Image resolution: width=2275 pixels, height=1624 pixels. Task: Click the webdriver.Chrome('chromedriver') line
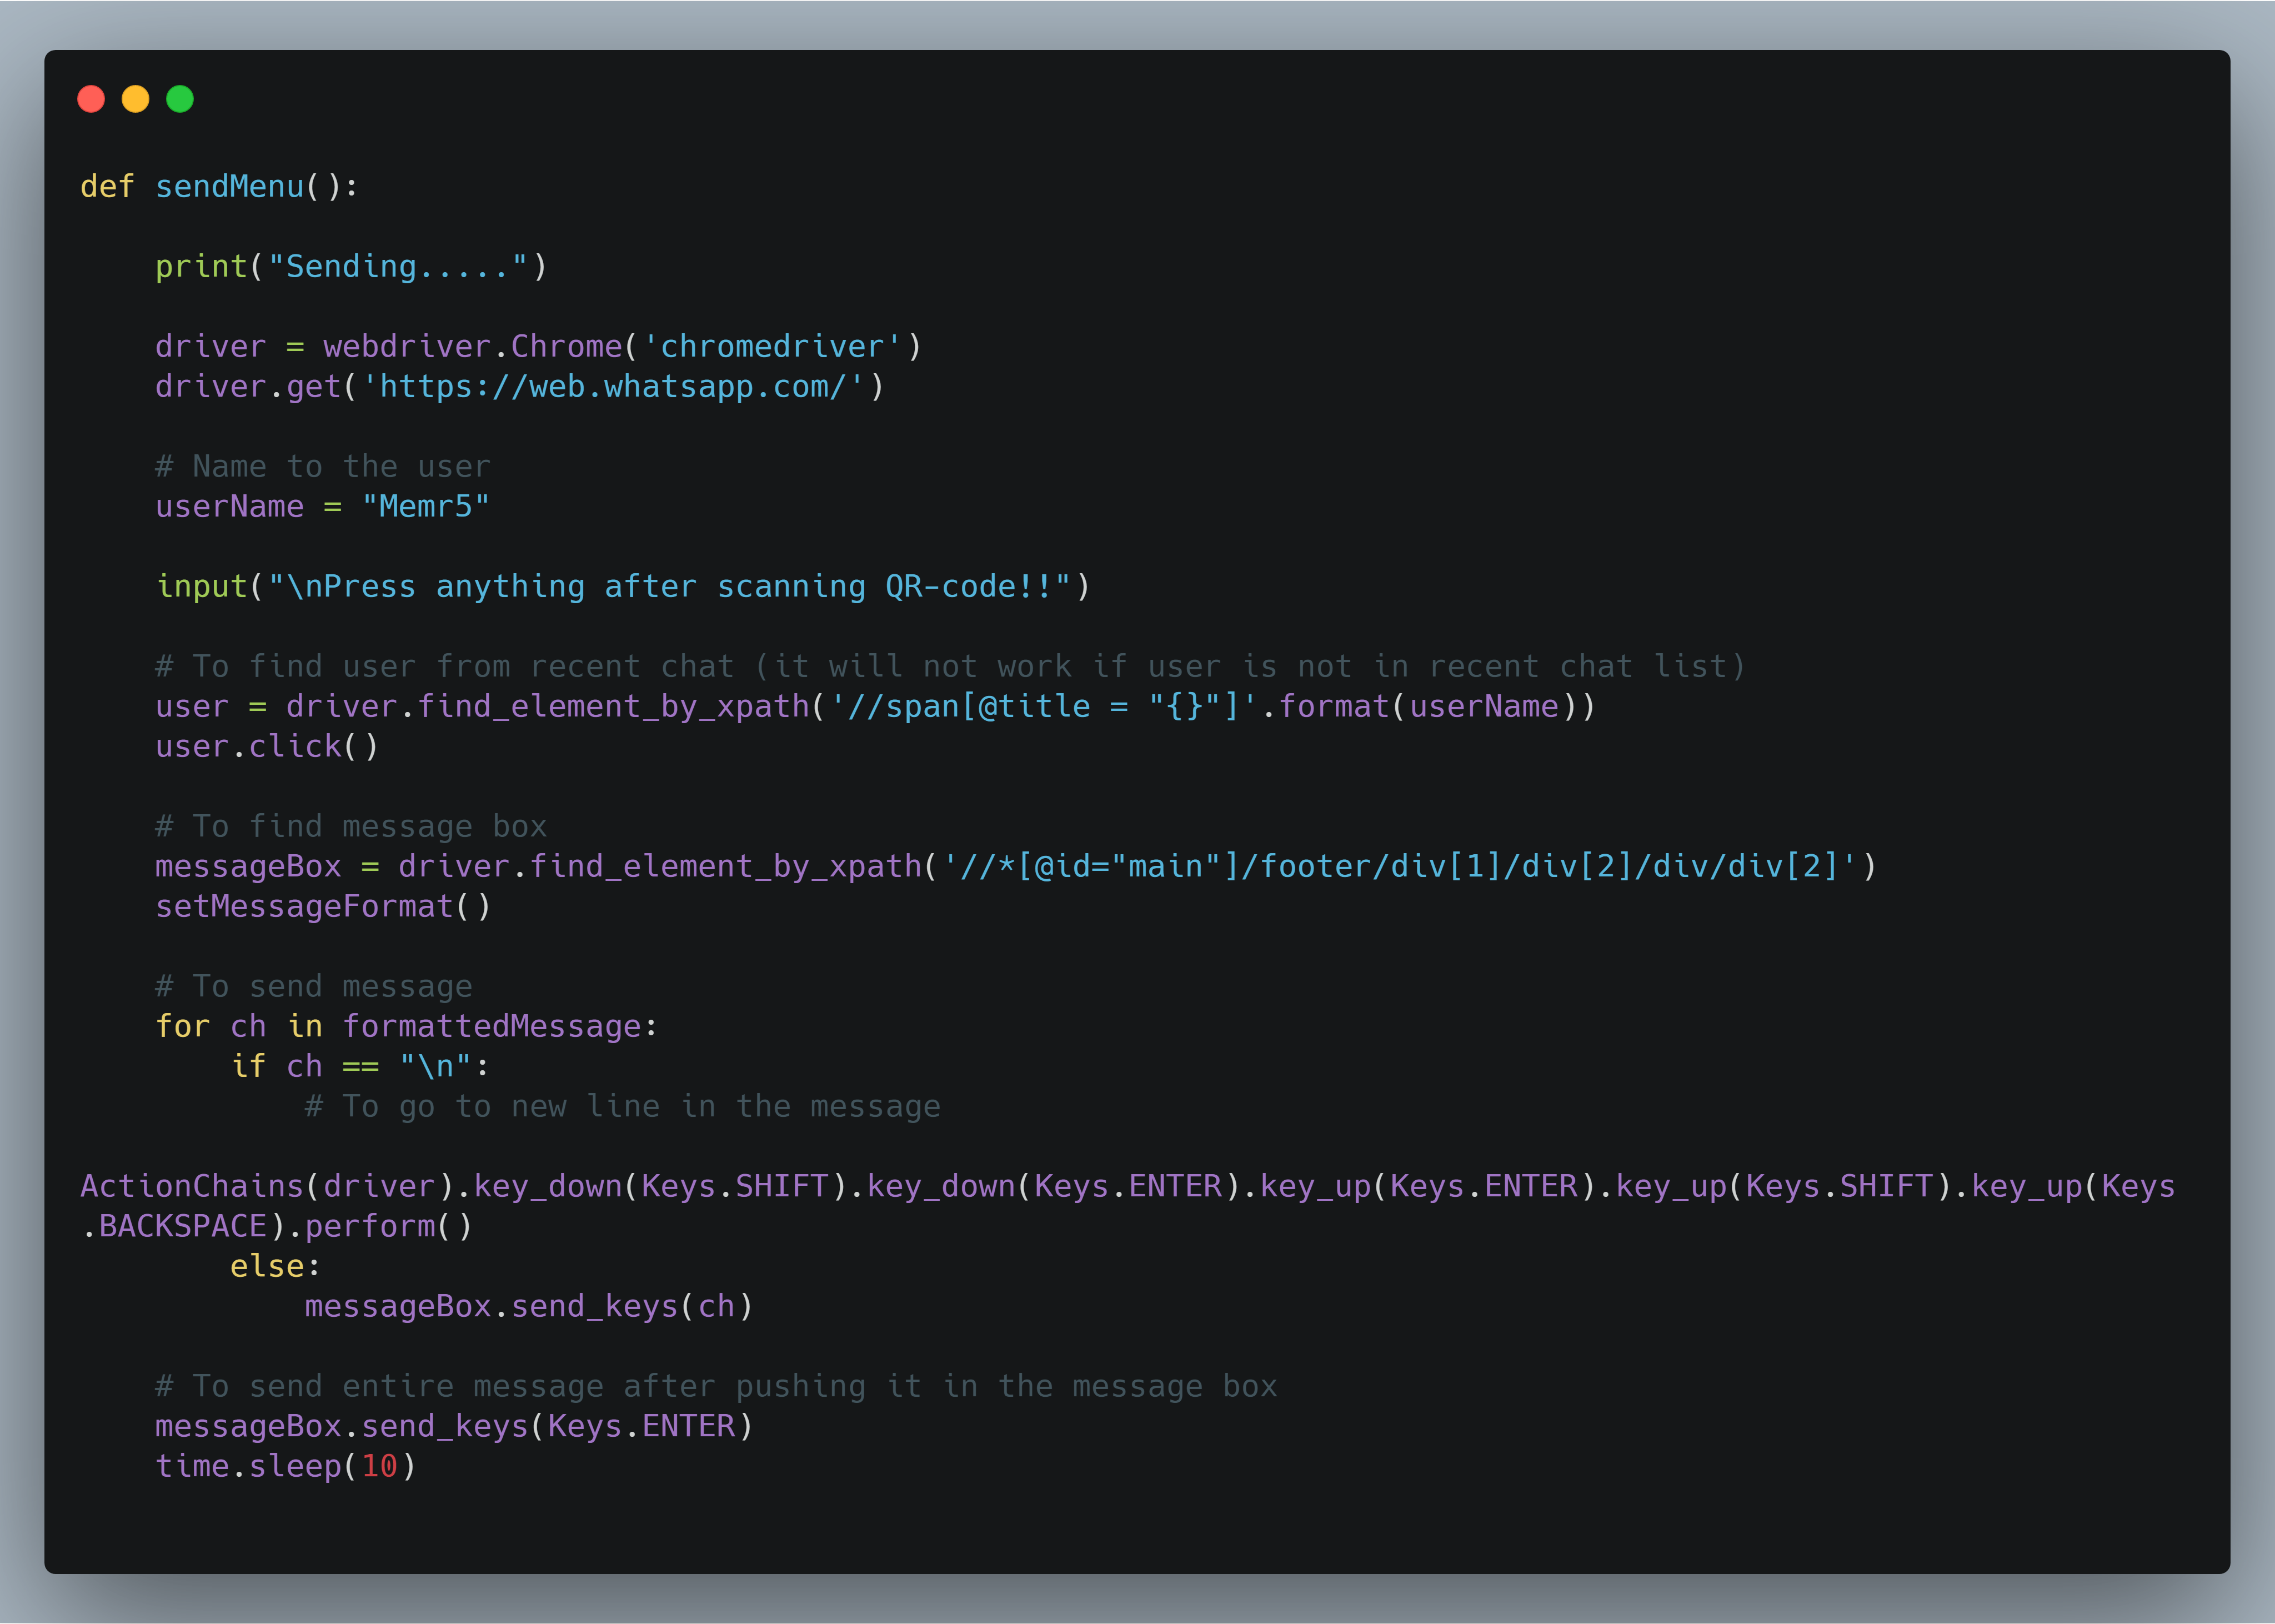click(538, 347)
